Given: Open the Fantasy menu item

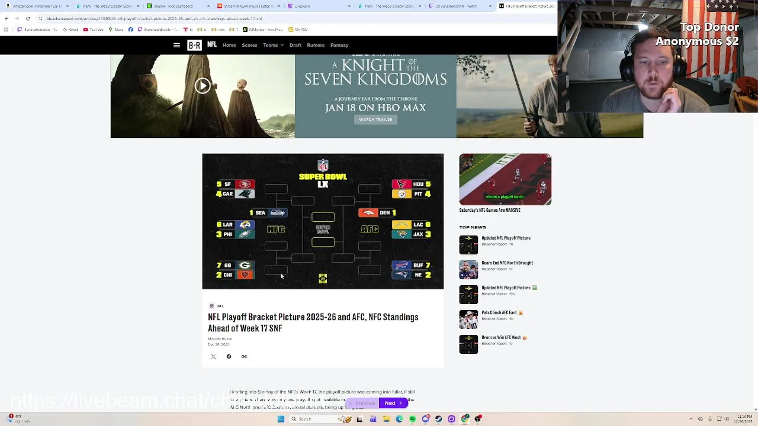Looking at the screenshot, I should click(x=339, y=45).
